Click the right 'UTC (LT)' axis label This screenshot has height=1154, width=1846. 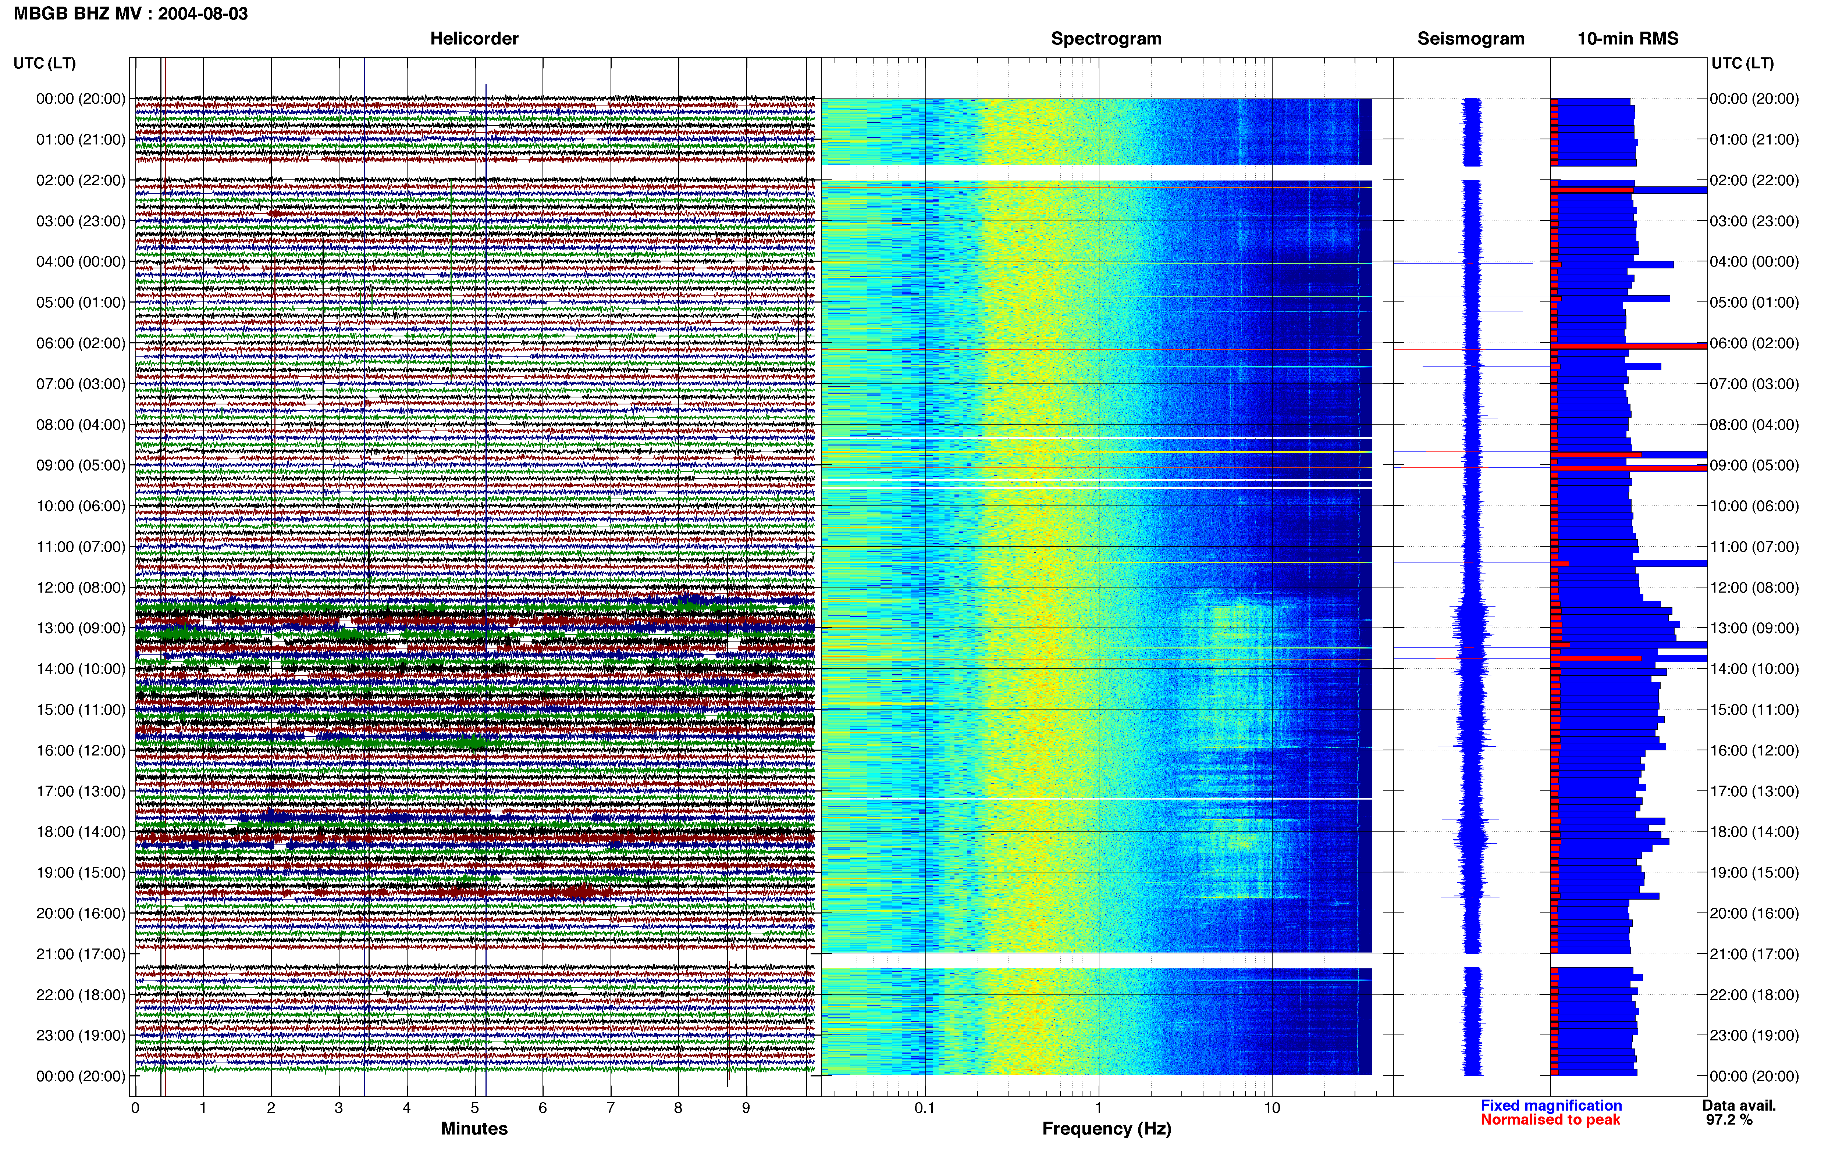(x=1742, y=63)
